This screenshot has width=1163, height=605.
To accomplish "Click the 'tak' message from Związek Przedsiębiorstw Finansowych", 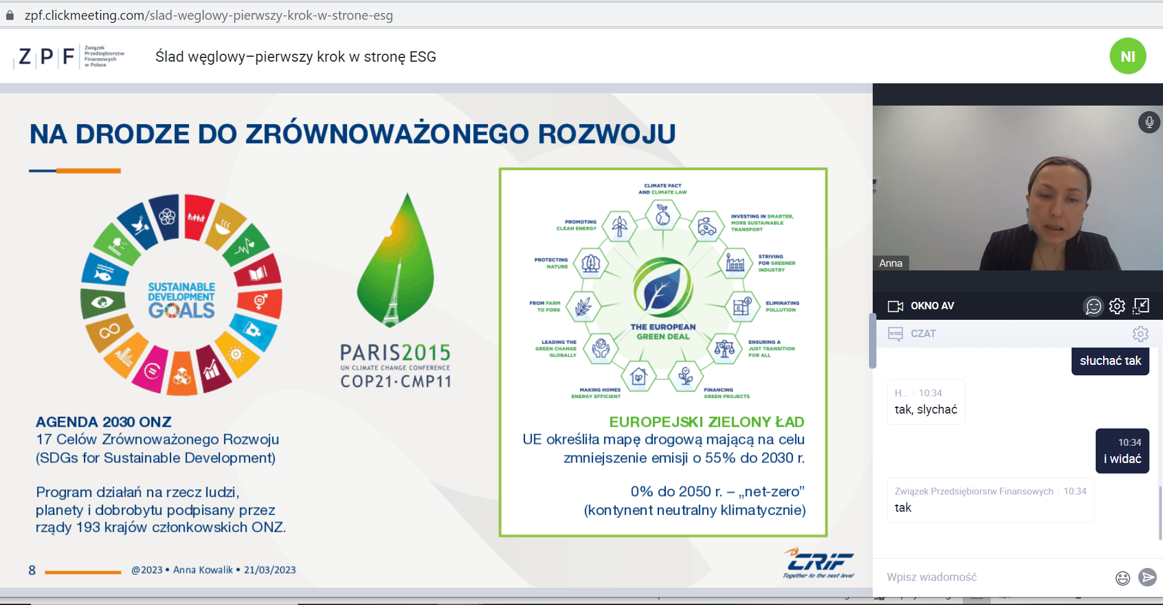I will [x=990, y=500].
